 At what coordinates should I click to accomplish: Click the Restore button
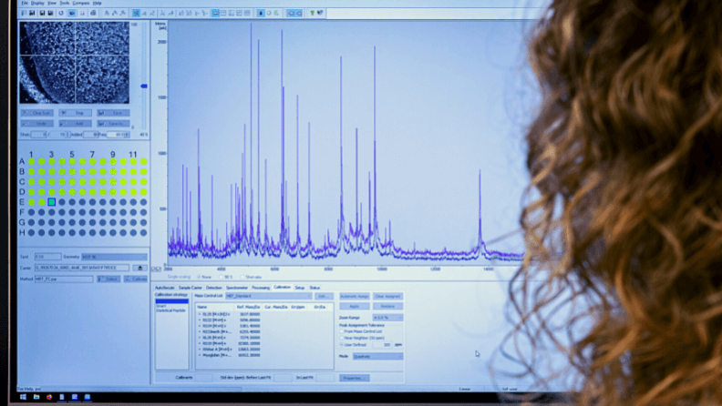pyautogui.click(x=387, y=306)
